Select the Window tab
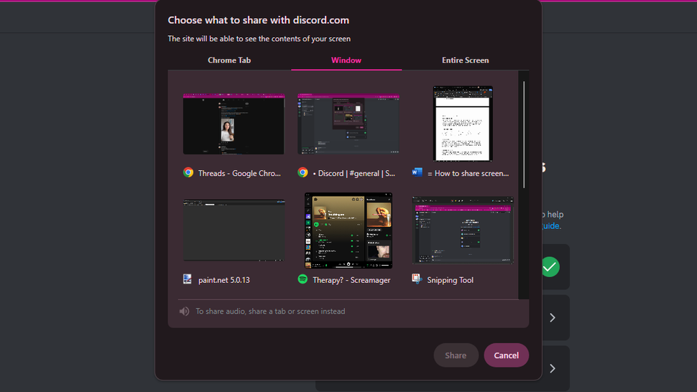The height and width of the screenshot is (392, 697). point(346,60)
